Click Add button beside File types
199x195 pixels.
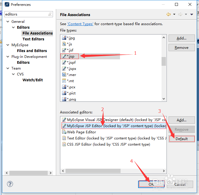[182, 38]
